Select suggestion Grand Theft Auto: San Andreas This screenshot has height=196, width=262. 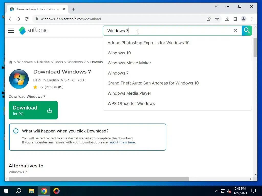click(153, 83)
